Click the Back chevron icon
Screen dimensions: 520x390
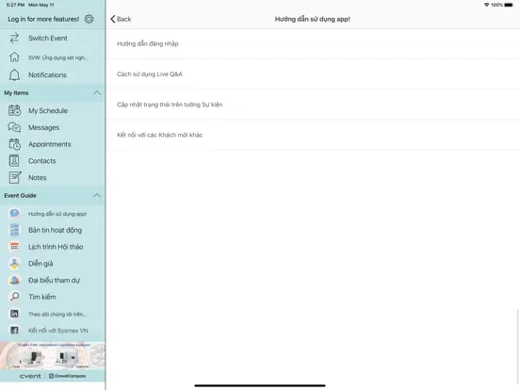coord(113,19)
